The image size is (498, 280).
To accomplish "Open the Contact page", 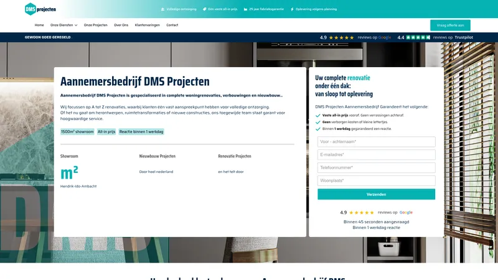I will (172, 25).
